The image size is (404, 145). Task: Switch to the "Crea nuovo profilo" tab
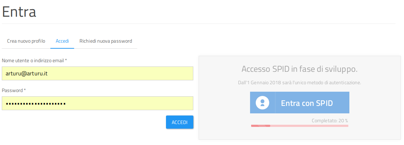point(26,41)
